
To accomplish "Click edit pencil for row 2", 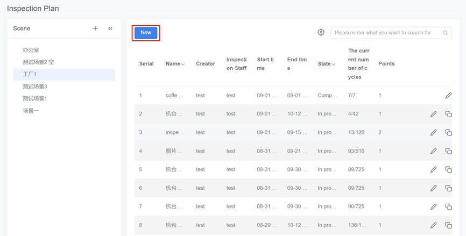I will pos(433,114).
